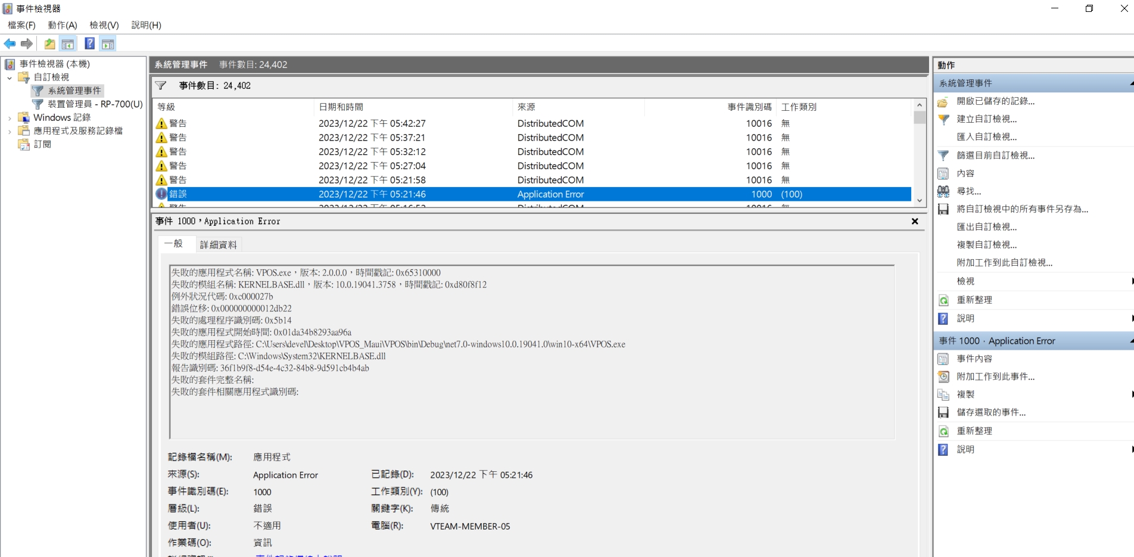Save all events via 將自訂檢視中的所有事件另存為
This screenshot has height=557, width=1134.
pos(1022,209)
